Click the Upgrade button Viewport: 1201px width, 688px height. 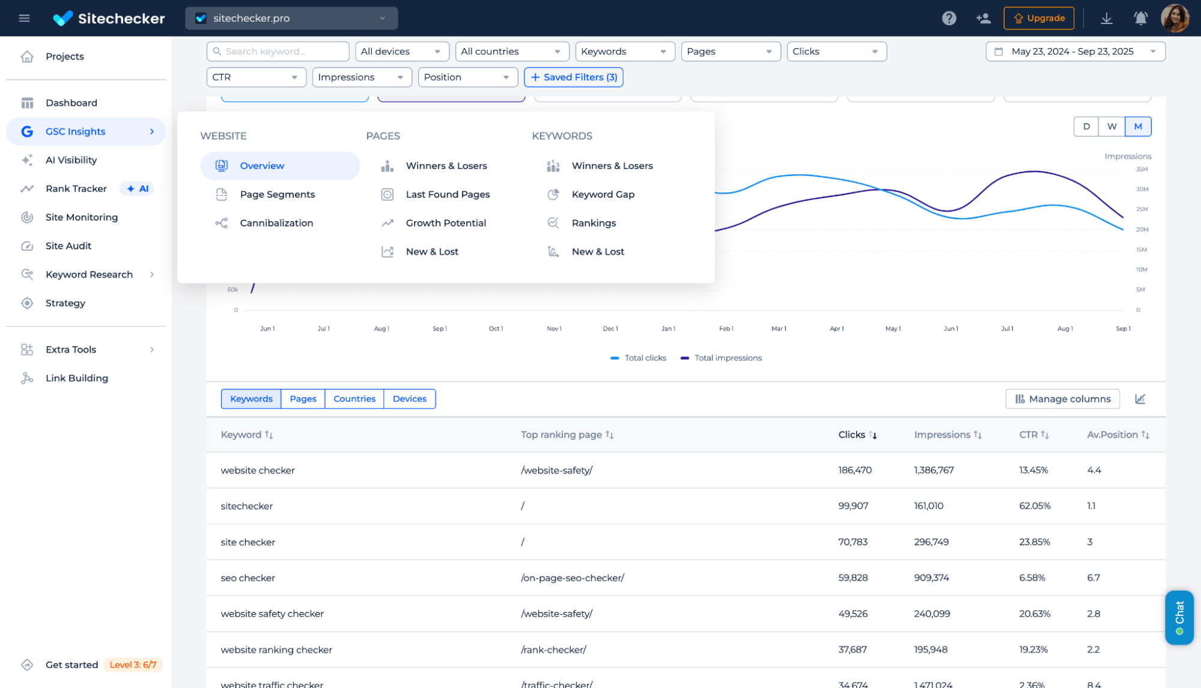coord(1039,18)
